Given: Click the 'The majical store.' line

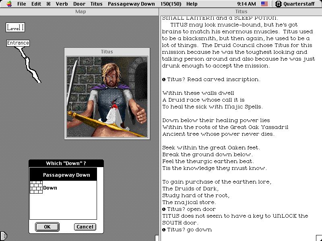Looking at the screenshot, I should click(x=189, y=202).
